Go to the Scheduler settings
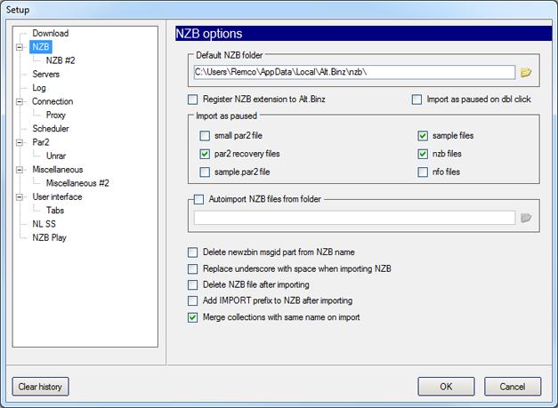 51,129
